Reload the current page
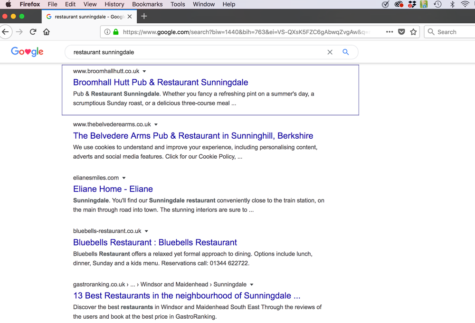This screenshot has width=475, height=323. pyautogui.click(x=33, y=32)
